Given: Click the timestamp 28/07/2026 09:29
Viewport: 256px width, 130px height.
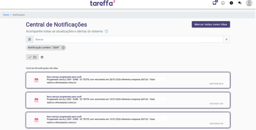Looking at the screenshot, I should point(216,84).
